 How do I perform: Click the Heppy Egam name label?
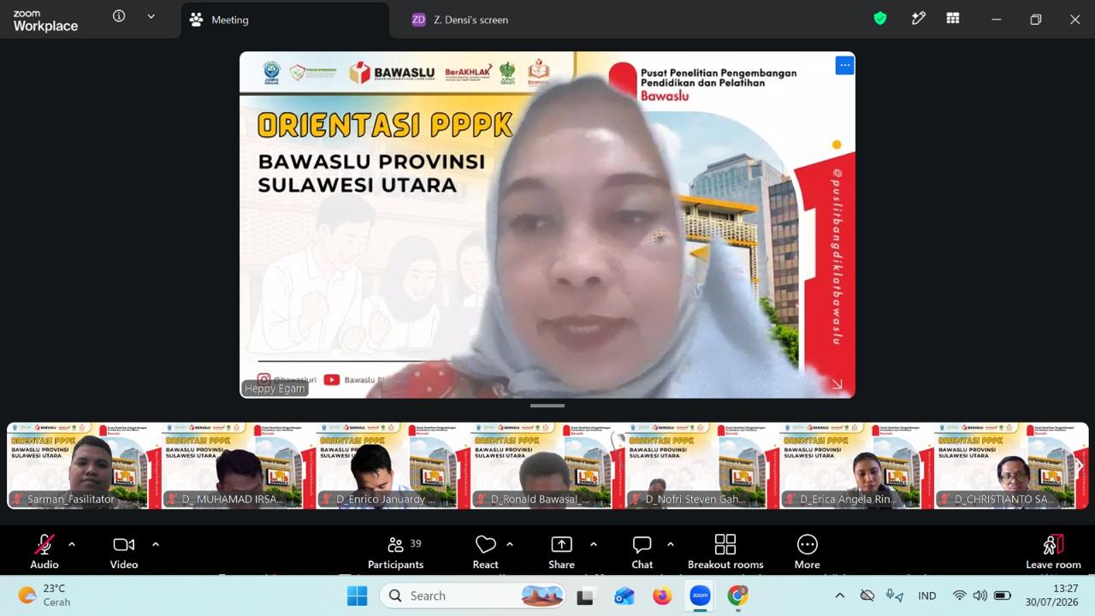[275, 388]
